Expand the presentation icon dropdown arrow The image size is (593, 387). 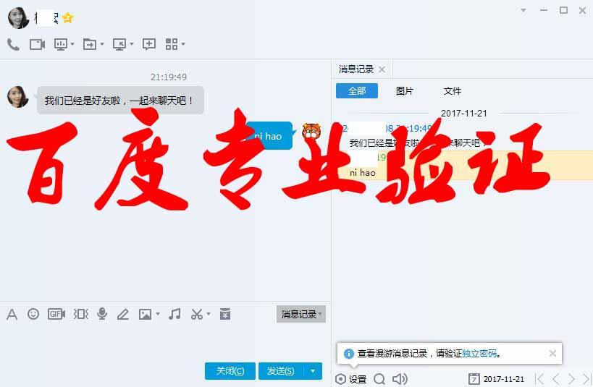[72, 44]
